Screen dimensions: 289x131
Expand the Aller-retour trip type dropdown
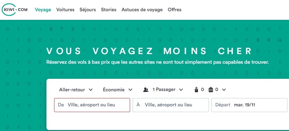pyautogui.click(x=76, y=90)
